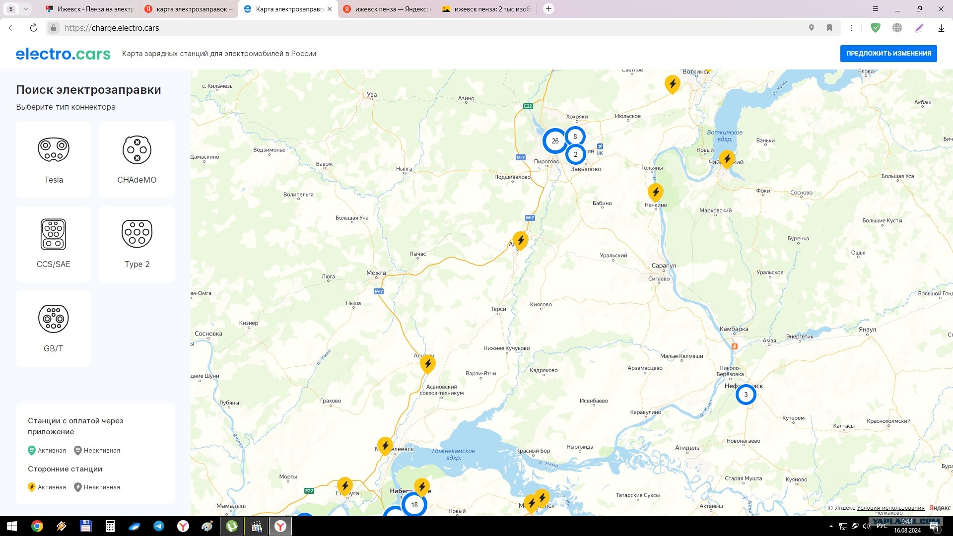The image size is (953, 536).
Task: Filter stations by Tesla connector
Action: [x=54, y=160]
